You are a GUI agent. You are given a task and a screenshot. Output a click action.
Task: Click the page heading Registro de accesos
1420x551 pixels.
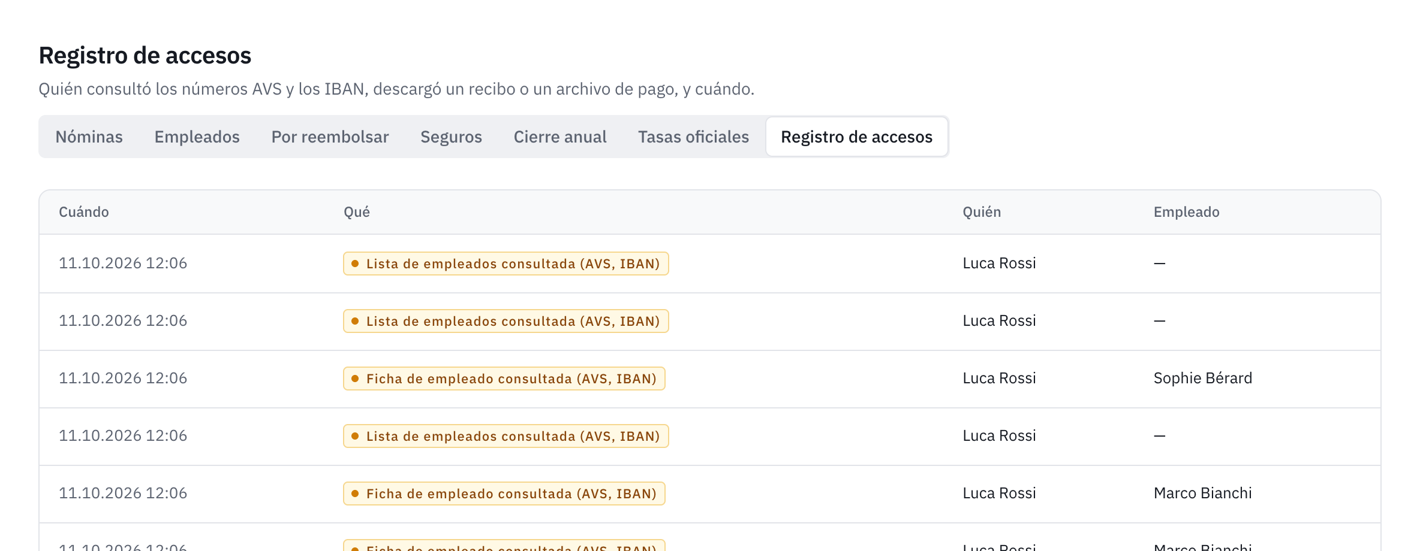click(x=145, y=55)
